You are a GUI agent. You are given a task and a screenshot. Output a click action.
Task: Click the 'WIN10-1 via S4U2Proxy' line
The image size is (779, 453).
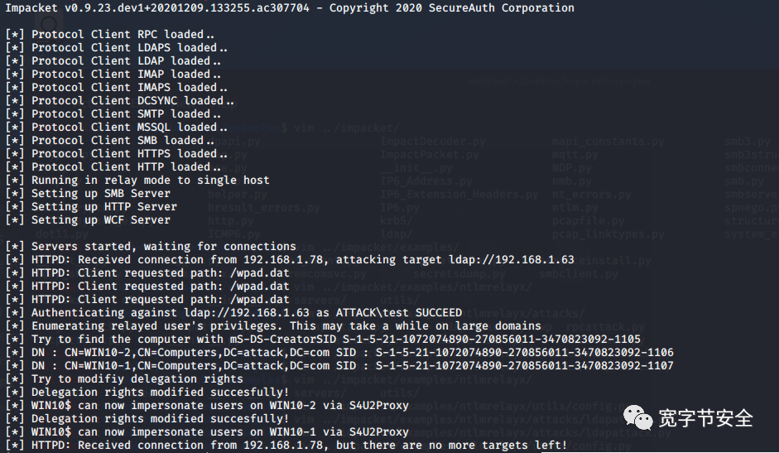(x=207, y=432)
